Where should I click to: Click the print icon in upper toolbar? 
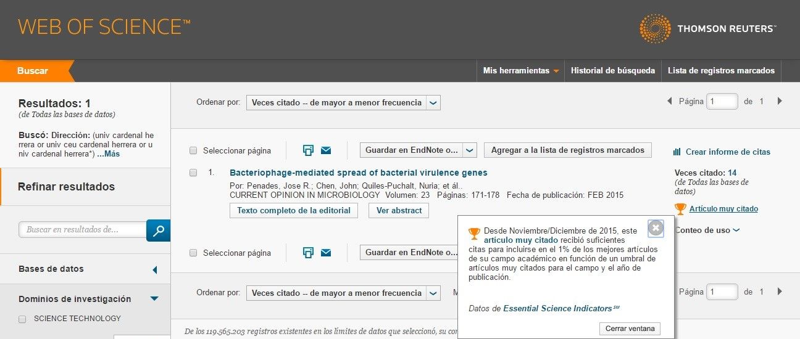pyautogui.click(x=309, y=150)
